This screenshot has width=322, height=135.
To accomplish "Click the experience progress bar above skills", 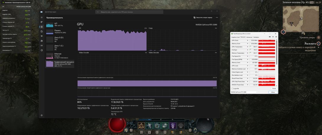I will pos(161,120).
